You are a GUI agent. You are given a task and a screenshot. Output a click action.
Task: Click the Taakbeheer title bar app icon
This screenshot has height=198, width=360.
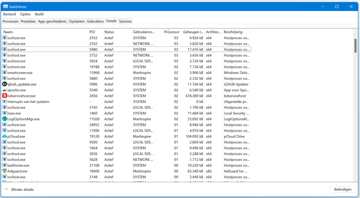tap(6, 6)
